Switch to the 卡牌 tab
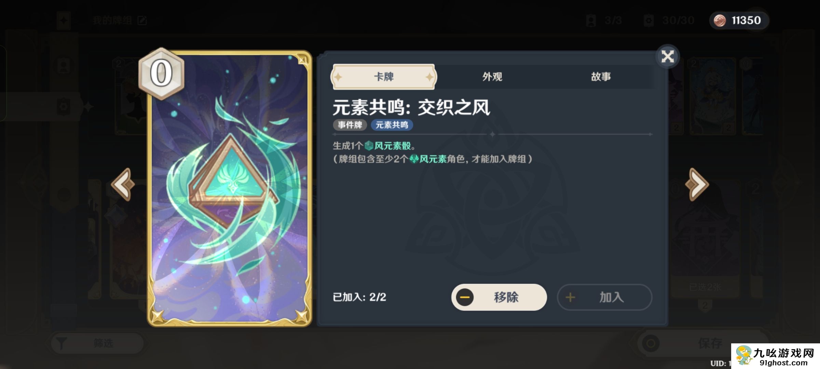Viewport: 820px width, 369px height. [383, 77]
